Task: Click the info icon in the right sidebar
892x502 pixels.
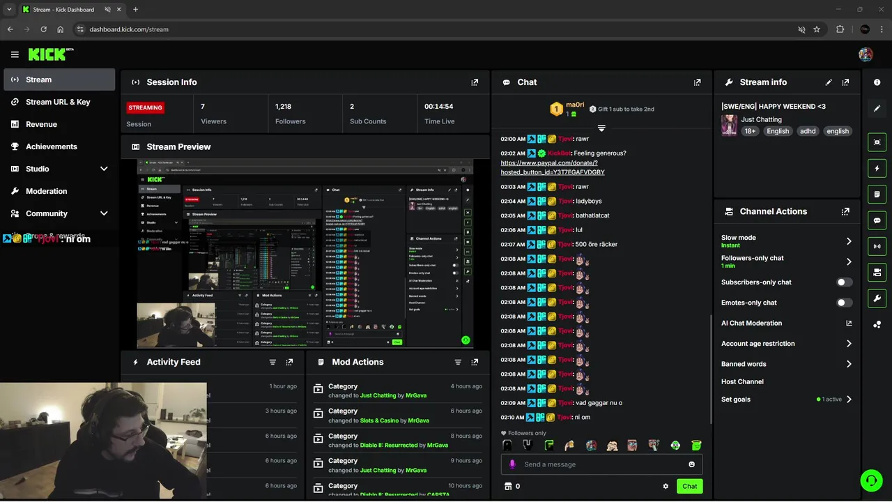Action: 877,82
